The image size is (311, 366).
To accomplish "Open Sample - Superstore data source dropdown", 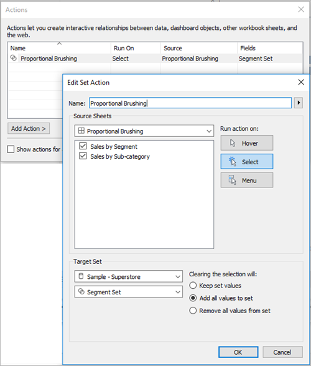I will click(128, 276).
